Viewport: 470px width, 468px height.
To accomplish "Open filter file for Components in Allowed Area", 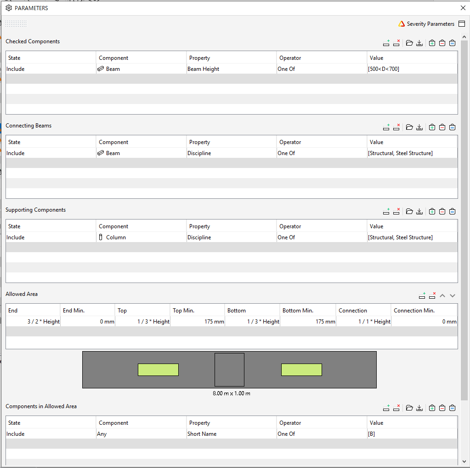I will [x=409, y=408].
